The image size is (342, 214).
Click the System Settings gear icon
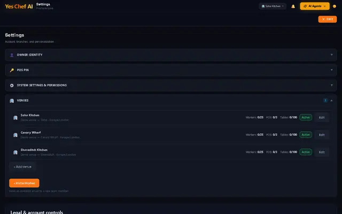(12, 86)
